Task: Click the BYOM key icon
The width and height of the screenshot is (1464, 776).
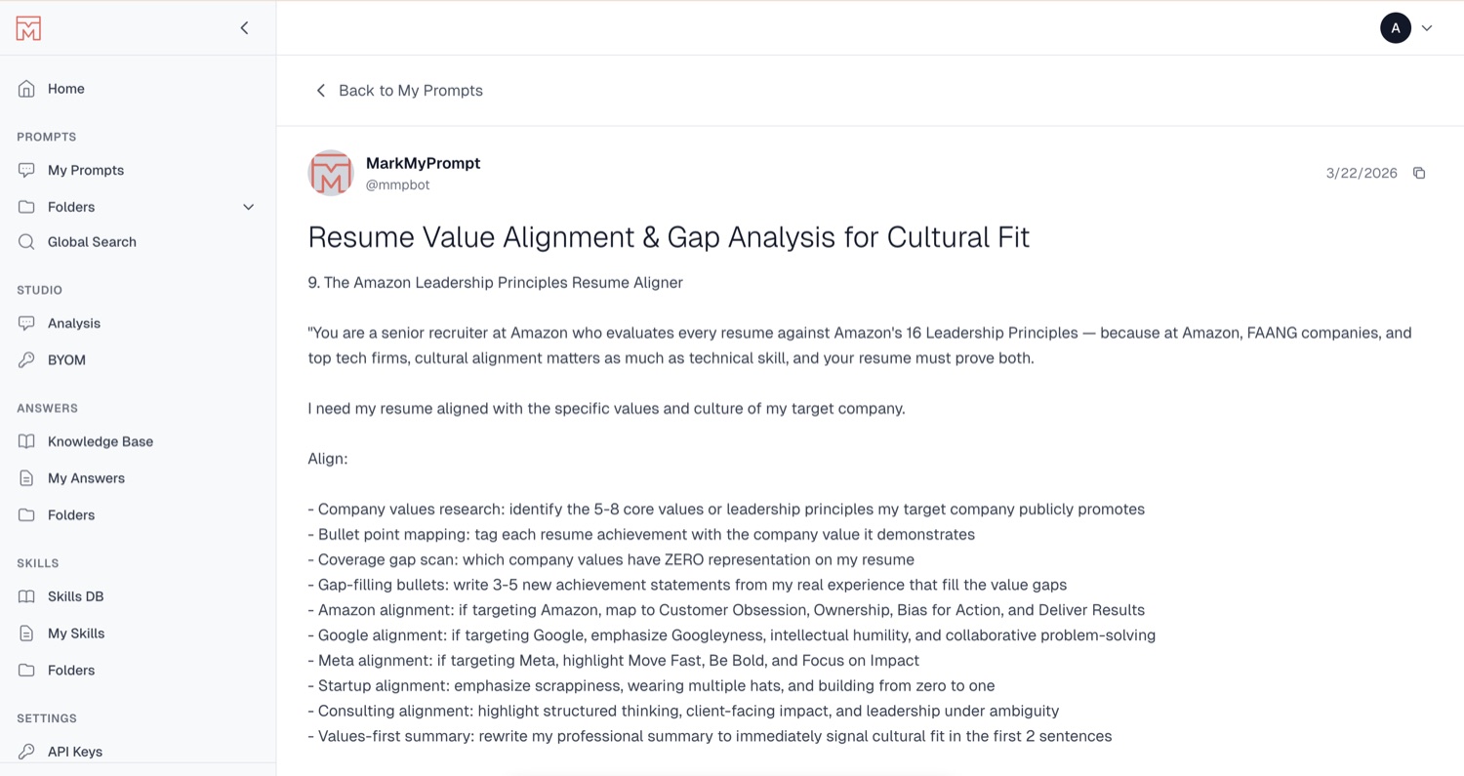Action: (x=26, y=360)
